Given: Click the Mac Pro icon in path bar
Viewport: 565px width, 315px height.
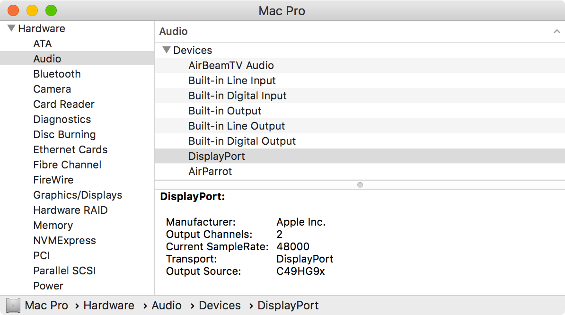Looking at the screenshot, I should coord(13,305).
